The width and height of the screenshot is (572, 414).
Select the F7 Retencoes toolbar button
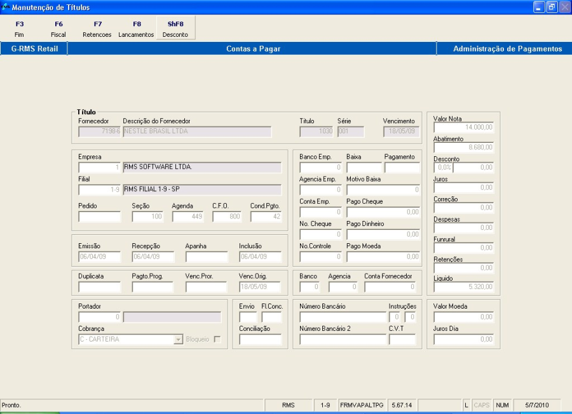(97, 29)
